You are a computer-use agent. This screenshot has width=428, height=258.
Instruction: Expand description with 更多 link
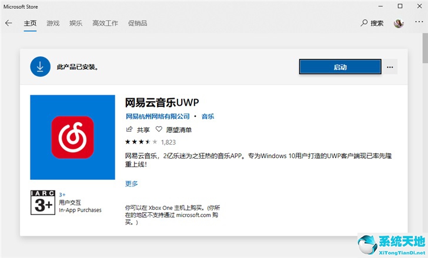132,183
